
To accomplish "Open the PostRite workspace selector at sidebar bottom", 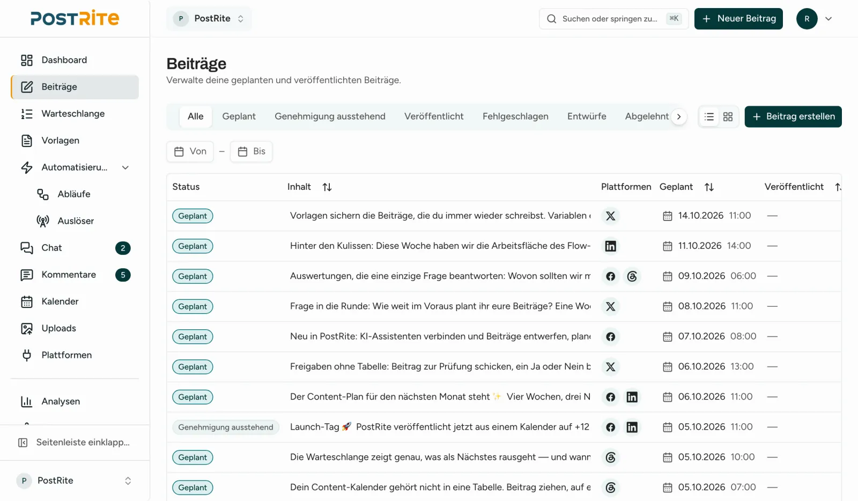I will (75, 481).
